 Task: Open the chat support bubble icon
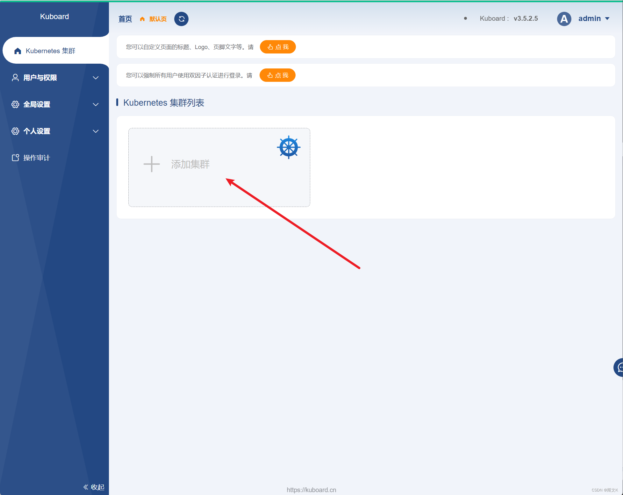point(619,368)
